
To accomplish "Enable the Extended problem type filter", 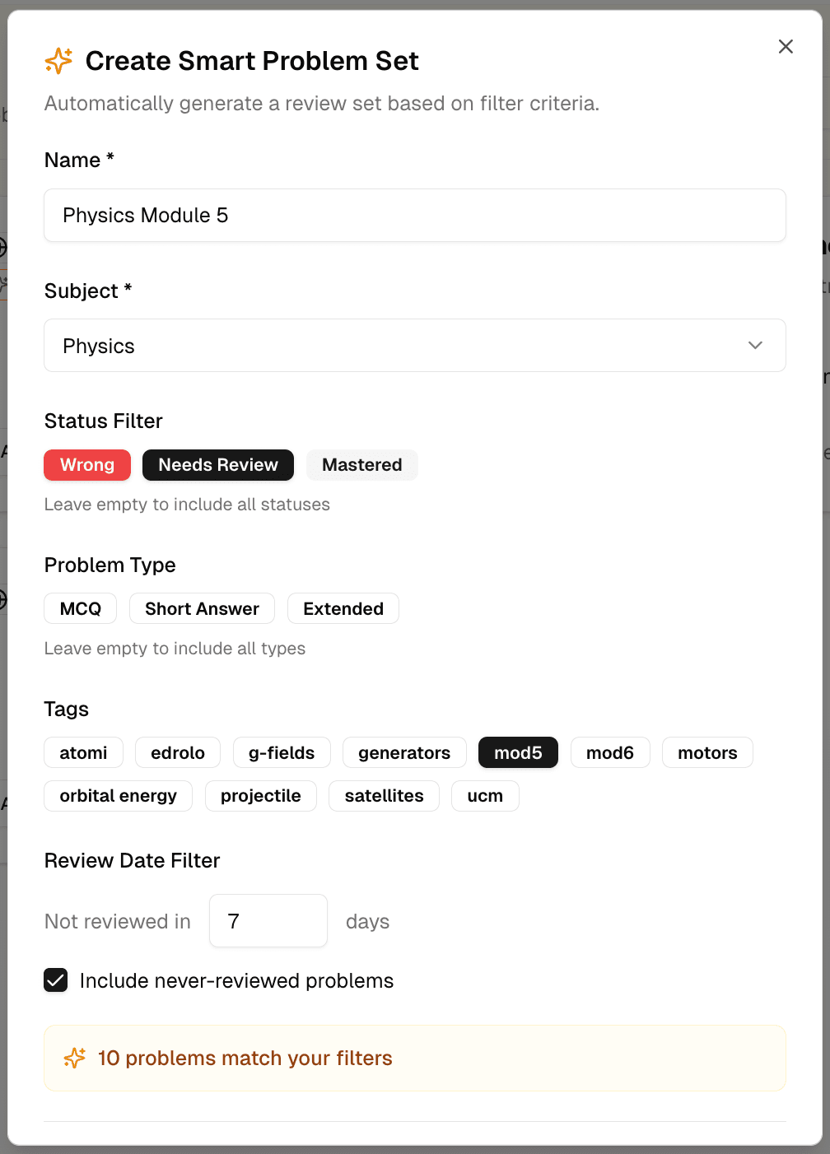I will 343,608.
